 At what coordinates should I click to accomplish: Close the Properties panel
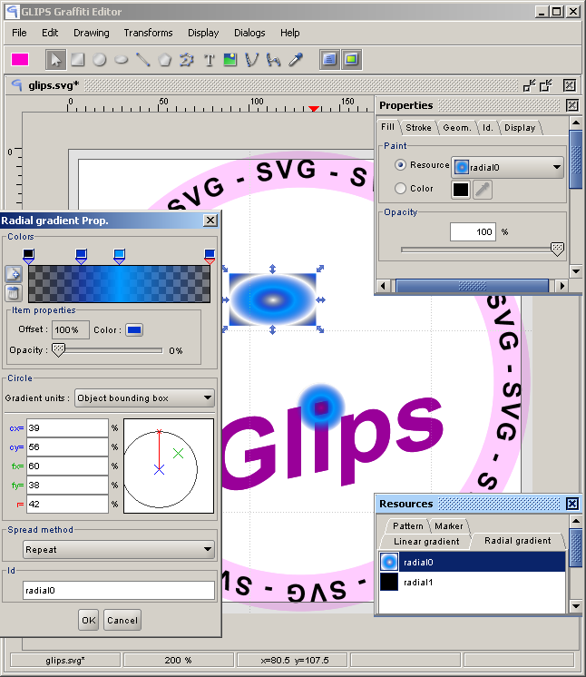coord(572,105)
